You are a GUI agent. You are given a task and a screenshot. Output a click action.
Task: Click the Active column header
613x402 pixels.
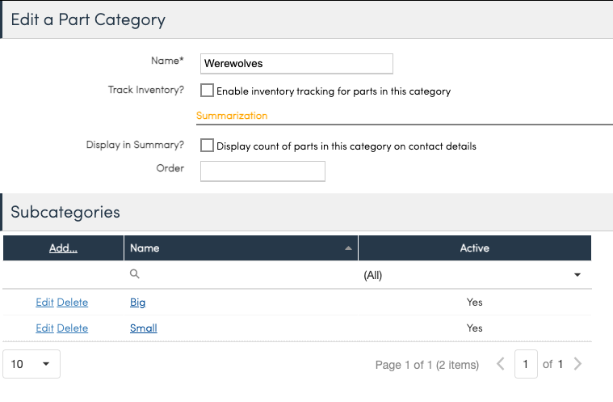pyautogui.click(x=474, y=248)
